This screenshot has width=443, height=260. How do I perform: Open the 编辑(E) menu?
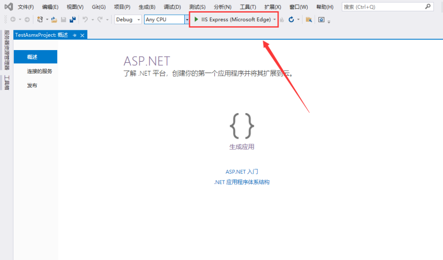pyautogui.click(x=50, y=7)
